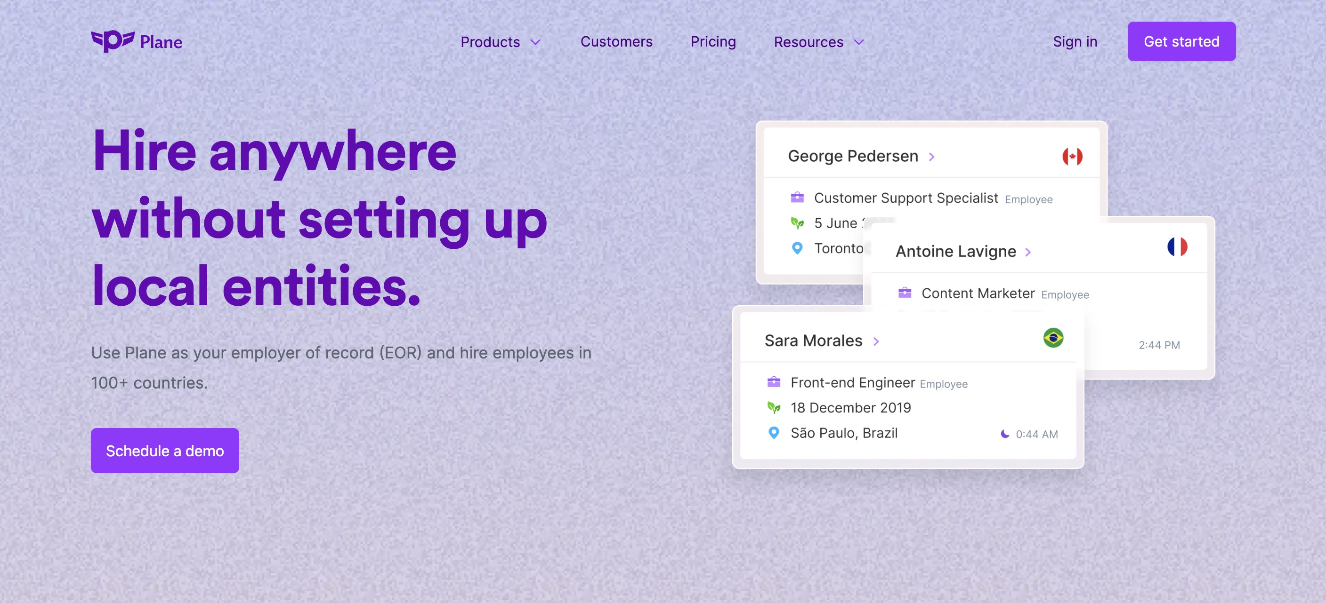Click the location pin beside Toronto
1326x603 pixels.
(797, 248)
